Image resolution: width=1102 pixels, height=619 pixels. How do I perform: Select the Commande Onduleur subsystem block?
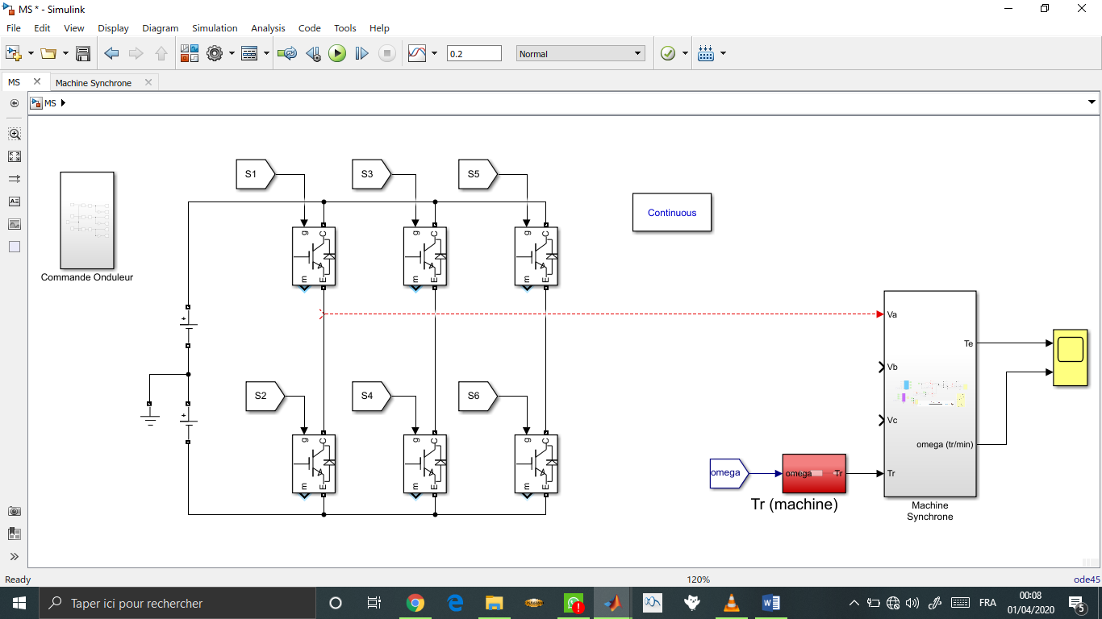pyautogui.click(x=87, y=220)
